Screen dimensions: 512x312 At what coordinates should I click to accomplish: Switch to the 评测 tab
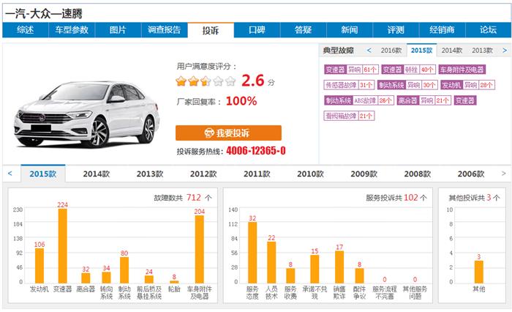coord(396,30)
